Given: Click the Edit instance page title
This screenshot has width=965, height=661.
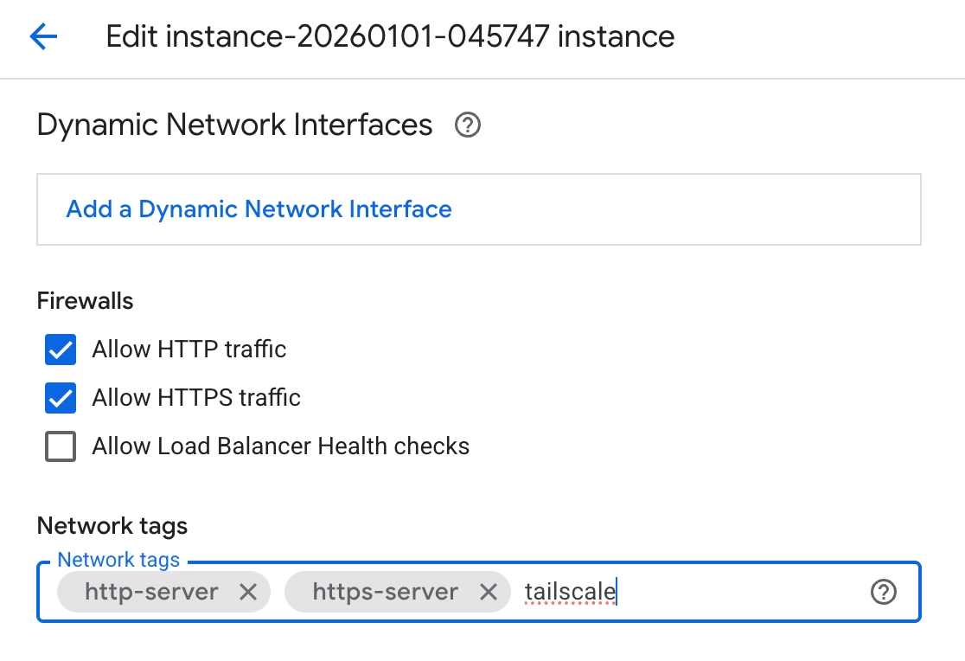Looking at the screenshot, I should tap(390, 36).
